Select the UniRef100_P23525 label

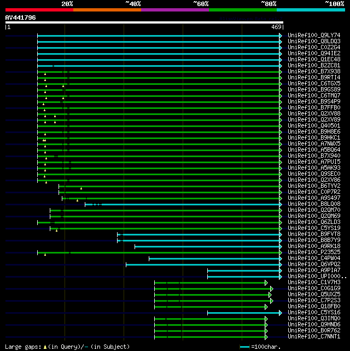314,252
